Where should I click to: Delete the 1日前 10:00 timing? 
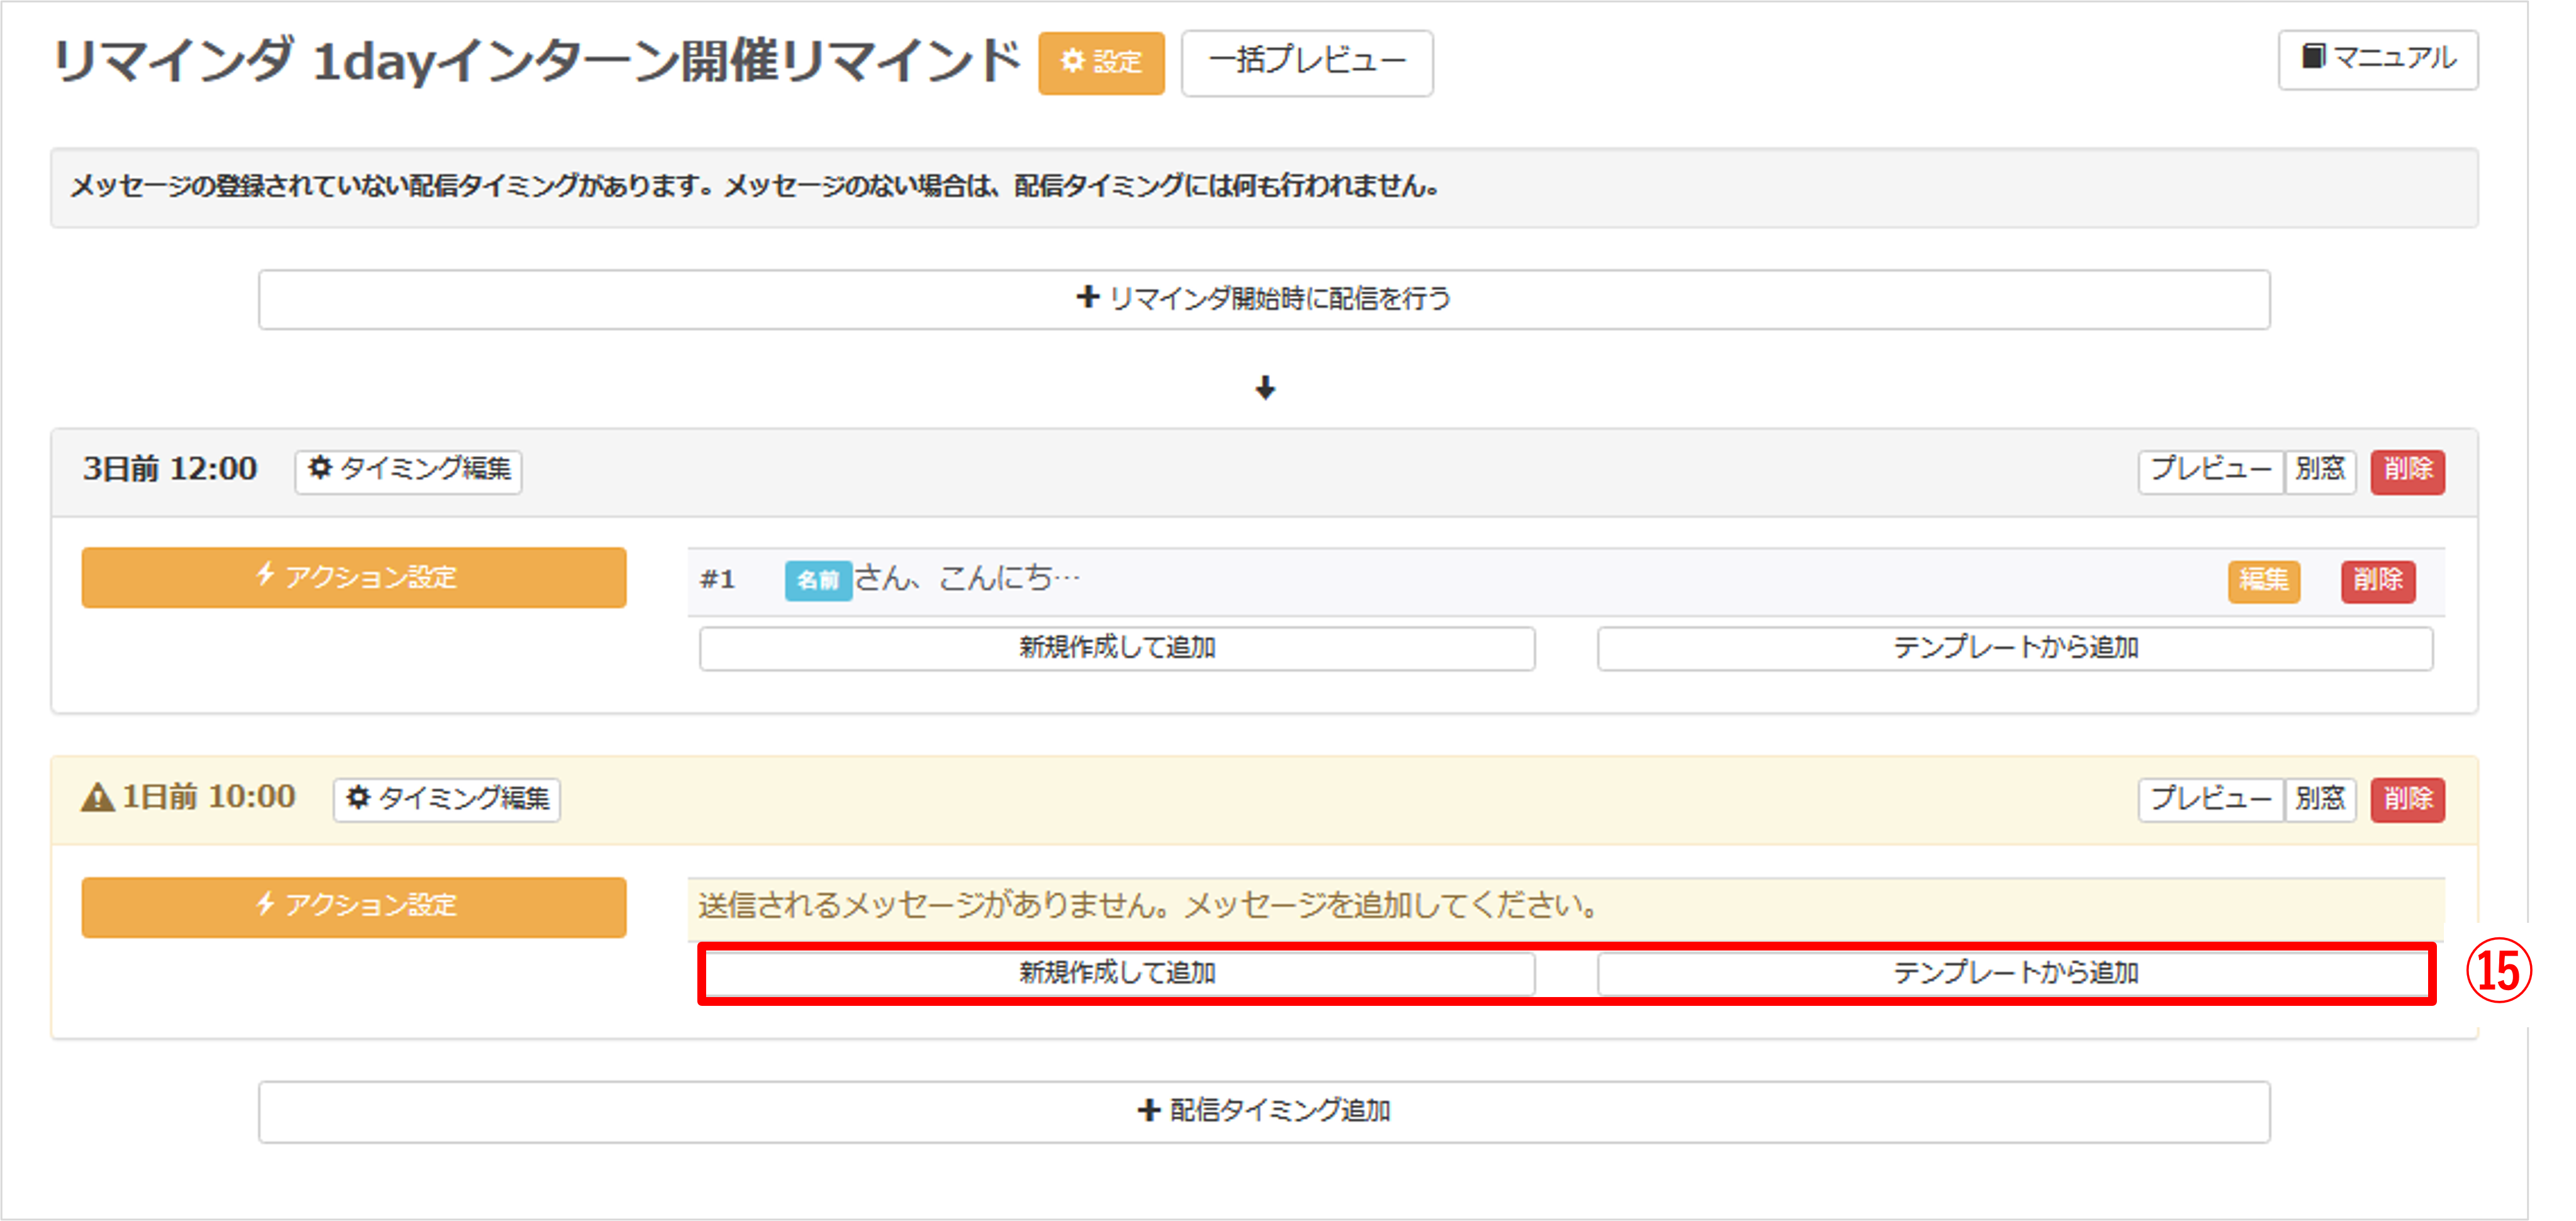click(x=2408, y=800)
